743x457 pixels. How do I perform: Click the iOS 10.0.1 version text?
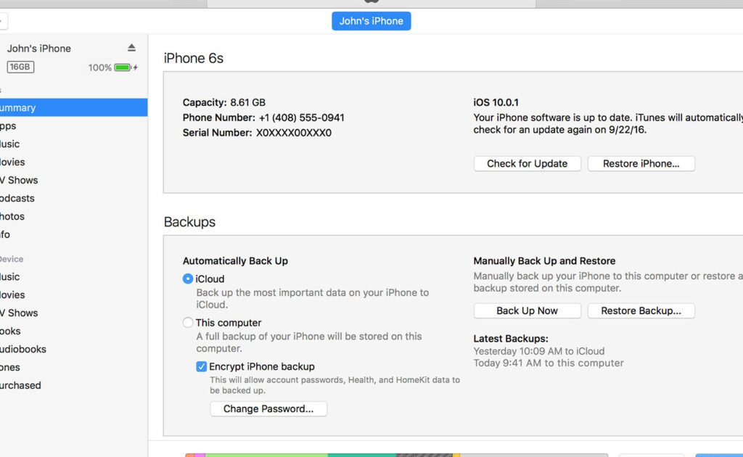coord(496,102)
